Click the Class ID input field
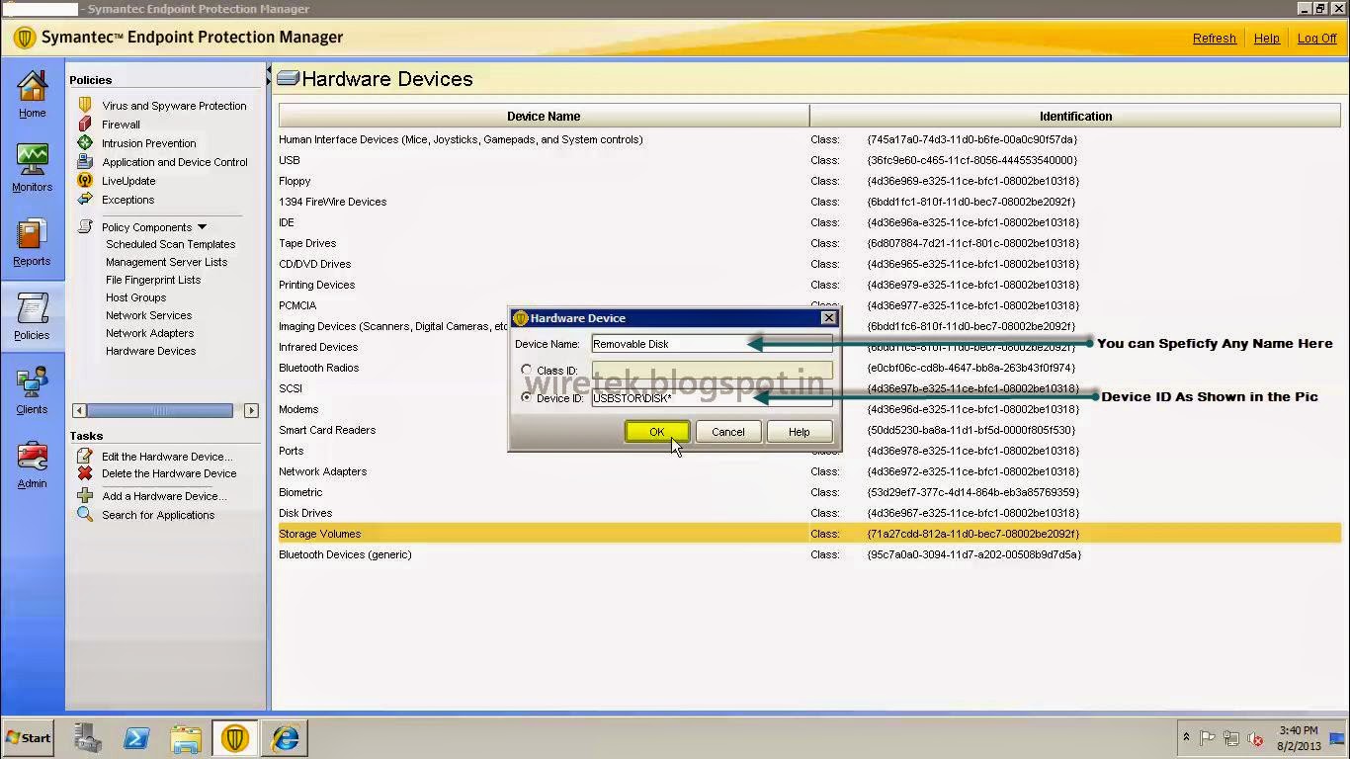The width and height of the screenshot is (1350, 759). 712,370
